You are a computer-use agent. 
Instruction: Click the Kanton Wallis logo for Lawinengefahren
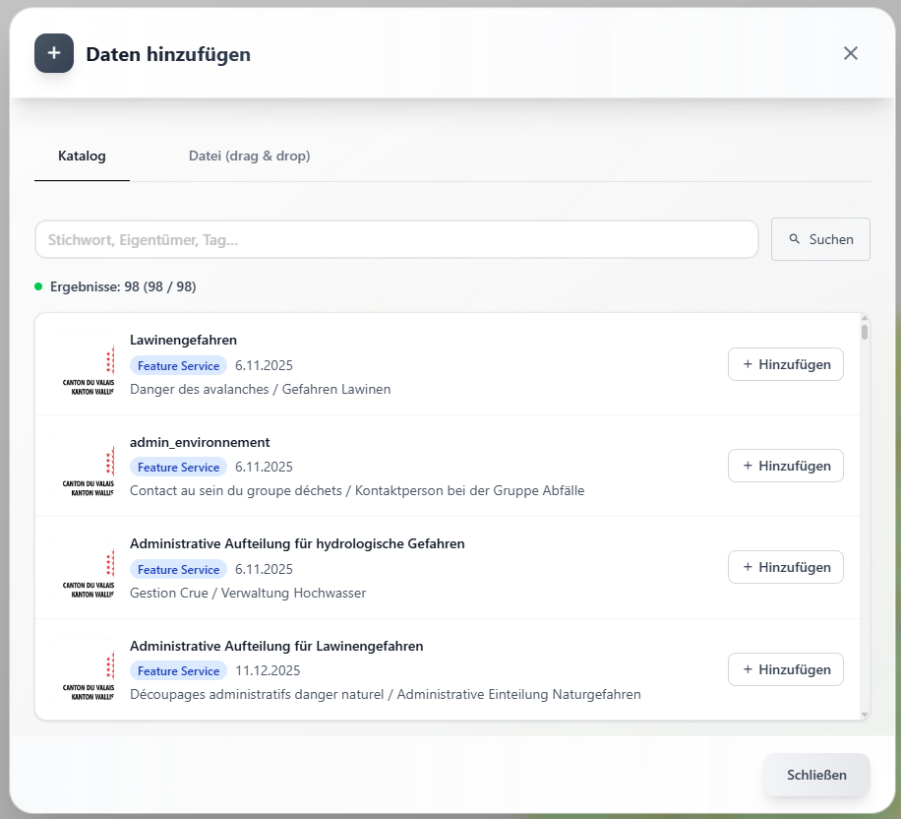point(88,366)
